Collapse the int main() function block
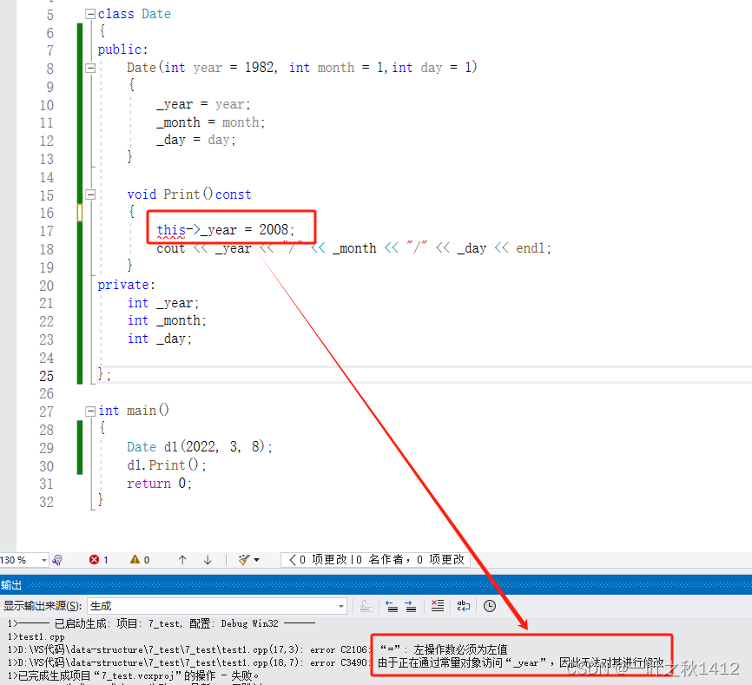Viewport: 752px width, 685px height. (90, 412)
